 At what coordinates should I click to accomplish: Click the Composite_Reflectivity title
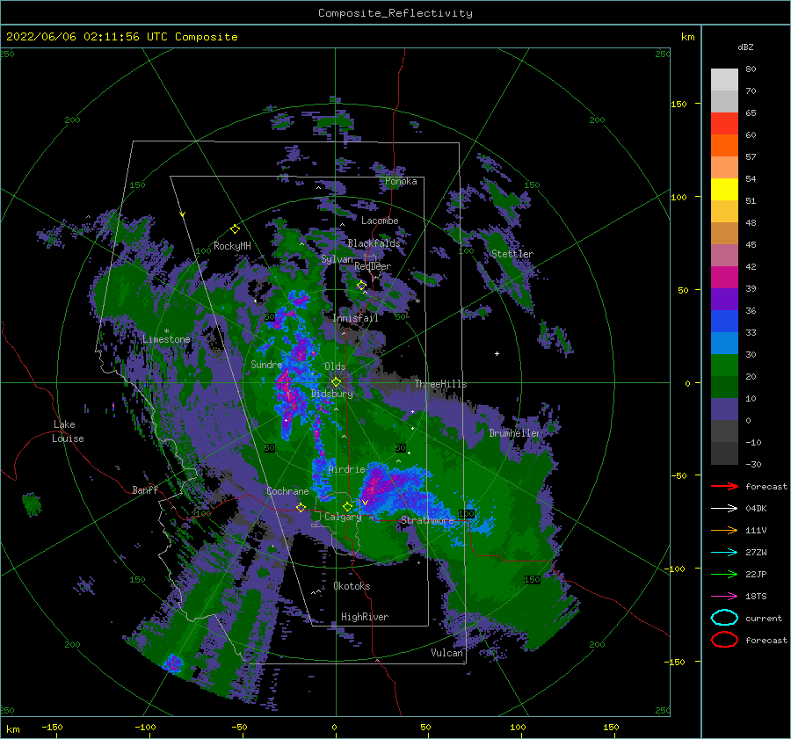click(395, 13)
